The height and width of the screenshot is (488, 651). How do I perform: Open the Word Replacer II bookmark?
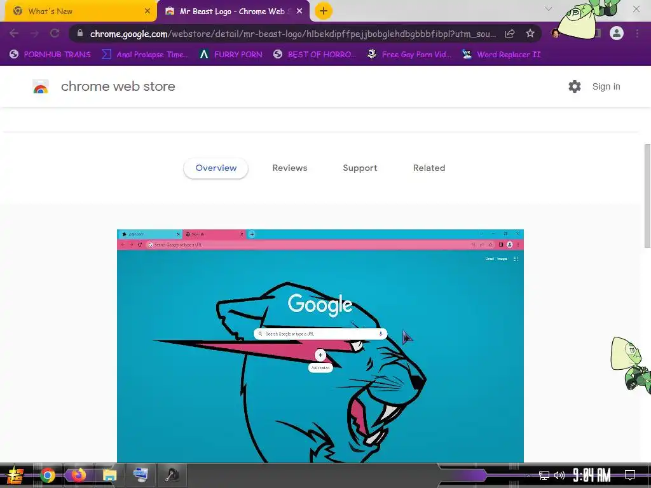[x=501, y=55]
